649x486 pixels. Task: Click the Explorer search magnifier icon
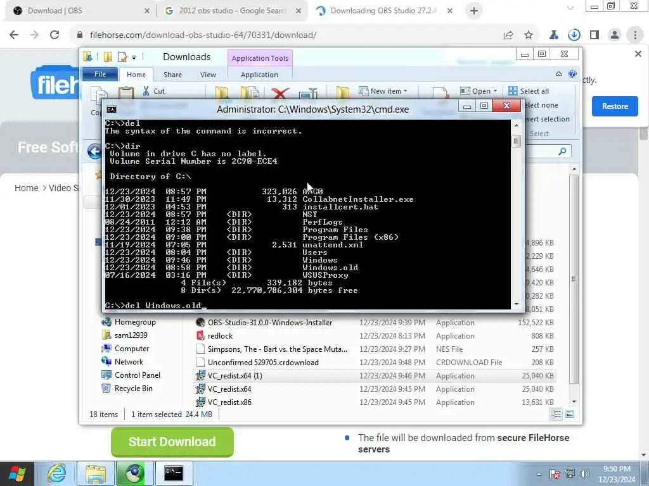coord(562,151)
